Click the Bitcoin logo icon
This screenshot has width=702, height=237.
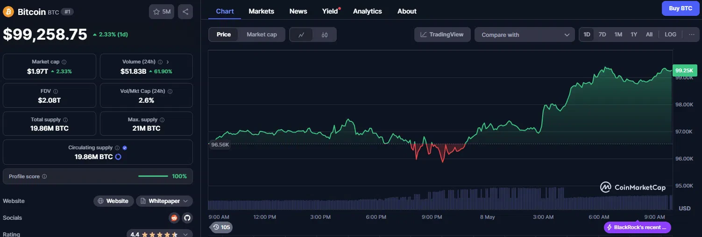8,12
